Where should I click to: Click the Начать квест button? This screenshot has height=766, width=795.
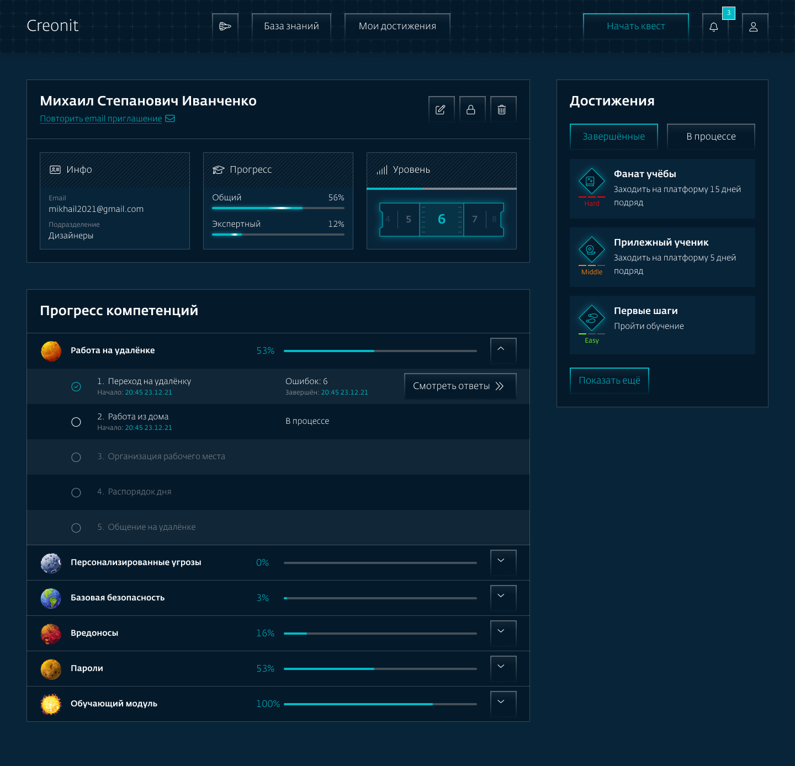[635, 26]
